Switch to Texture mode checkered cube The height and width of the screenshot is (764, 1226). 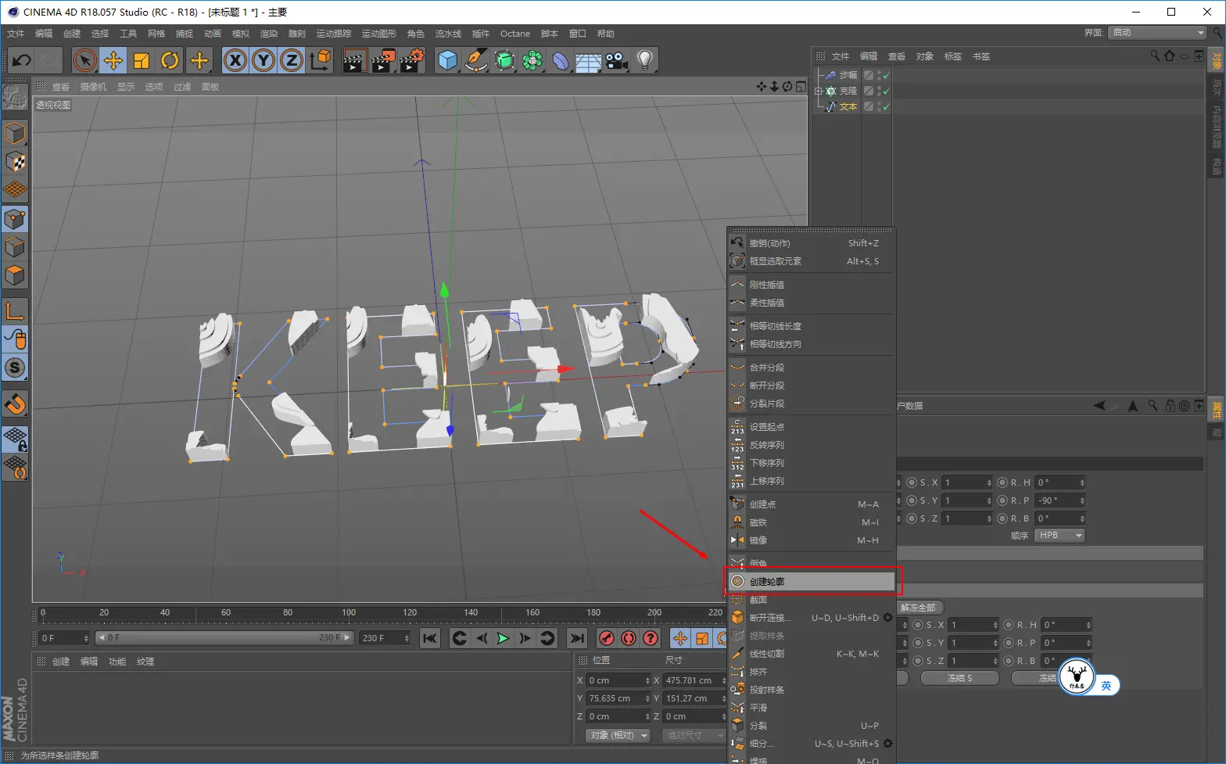(15, 161)
